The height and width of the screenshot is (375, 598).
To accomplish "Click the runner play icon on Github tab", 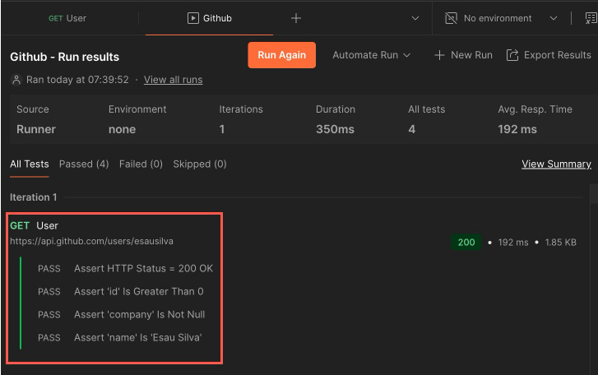I will coord(193,18).
